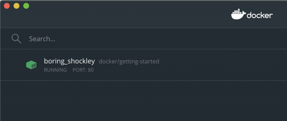Click the PORT: 80 label

[x=83, y=70]
